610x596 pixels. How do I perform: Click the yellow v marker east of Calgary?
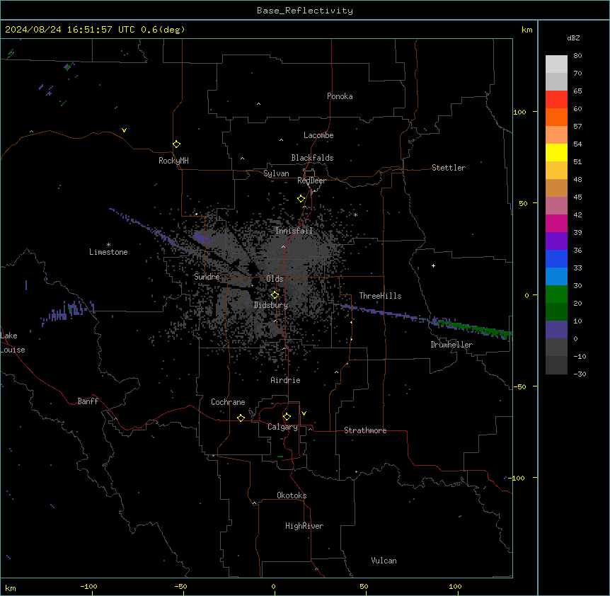coord(304,413)
